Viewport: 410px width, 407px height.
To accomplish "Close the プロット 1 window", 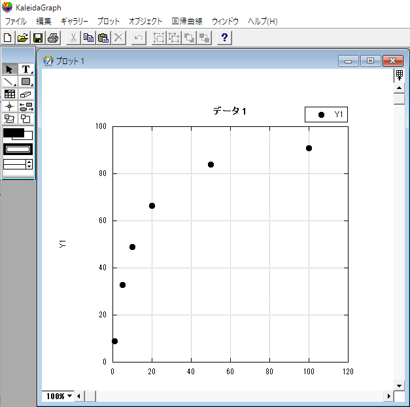I will pyautogui.click(x=393, y=61).
